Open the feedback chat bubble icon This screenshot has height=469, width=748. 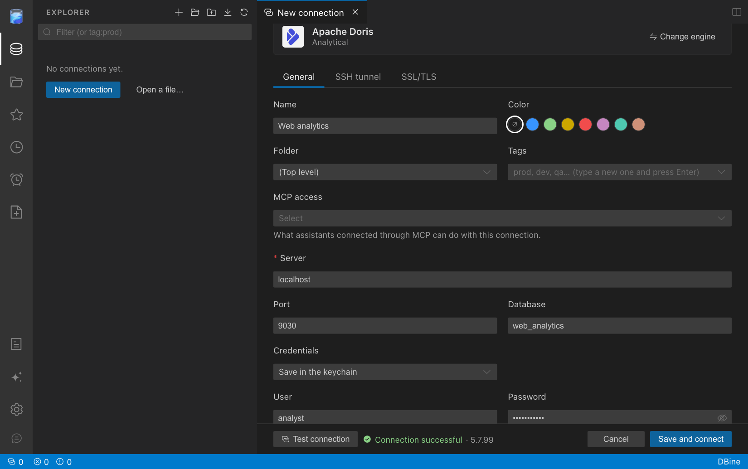tap(16, 438)
